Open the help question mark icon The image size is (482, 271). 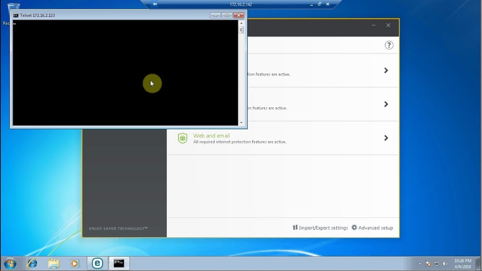[x=389, y=45]
